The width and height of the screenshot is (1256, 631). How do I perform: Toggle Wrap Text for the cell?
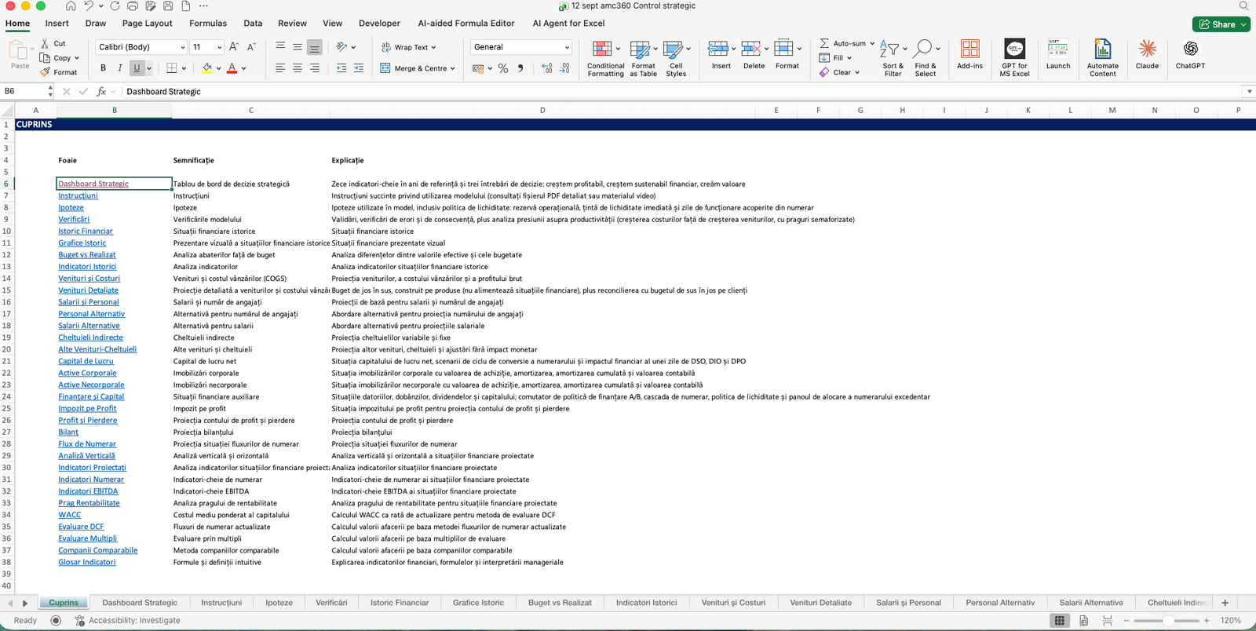click(x=405, y=47)
